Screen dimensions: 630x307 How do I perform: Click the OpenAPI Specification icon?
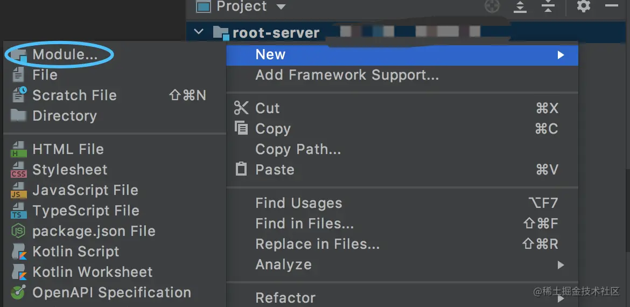pyautogui.click(x=19, y=292)
